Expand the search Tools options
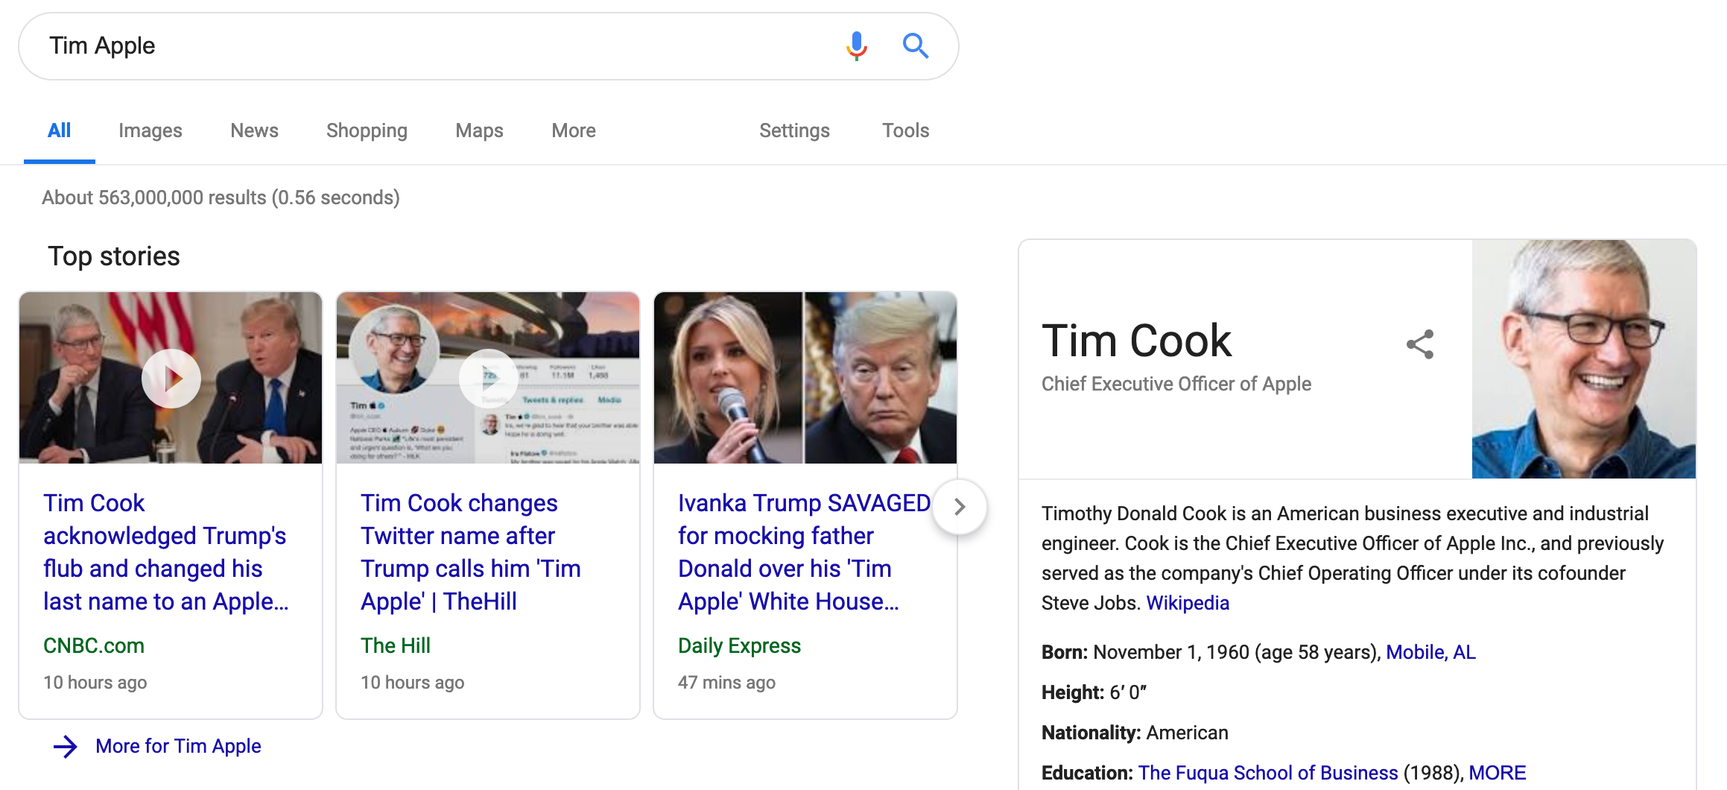The width and height of the screenshot is (1727, 790). pyautogui.click(x=906, y=130)
